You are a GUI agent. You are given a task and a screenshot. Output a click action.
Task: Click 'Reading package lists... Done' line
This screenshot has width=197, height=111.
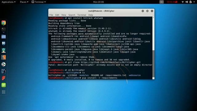(67, 21)
